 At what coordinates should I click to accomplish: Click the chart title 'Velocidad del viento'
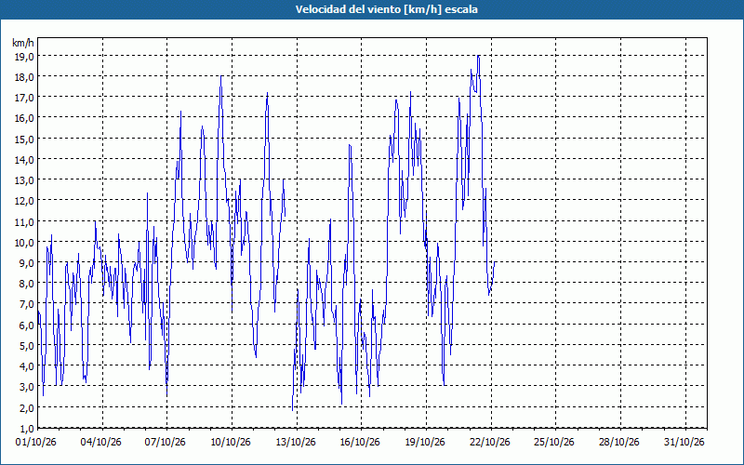(x=348, y=9)
